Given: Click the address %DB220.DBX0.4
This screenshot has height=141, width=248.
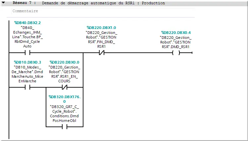Looking at the screenshot, I should tap(176, 33).
